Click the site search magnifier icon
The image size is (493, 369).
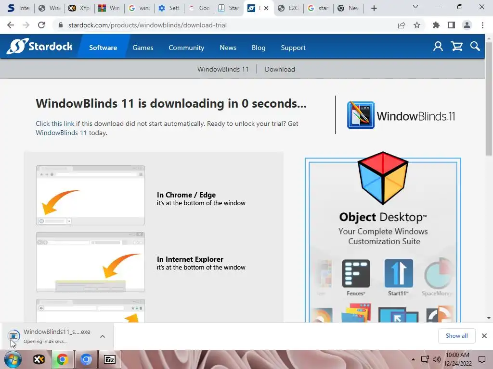click(x=475, y=47)
